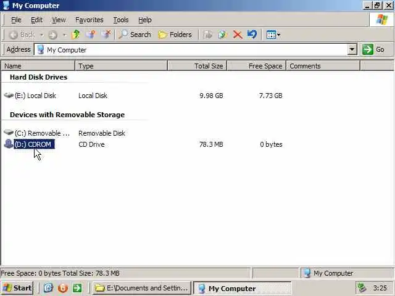Click the grayed Forward arrow button
This screenshot has height=296, width=395.
point(52,35)
